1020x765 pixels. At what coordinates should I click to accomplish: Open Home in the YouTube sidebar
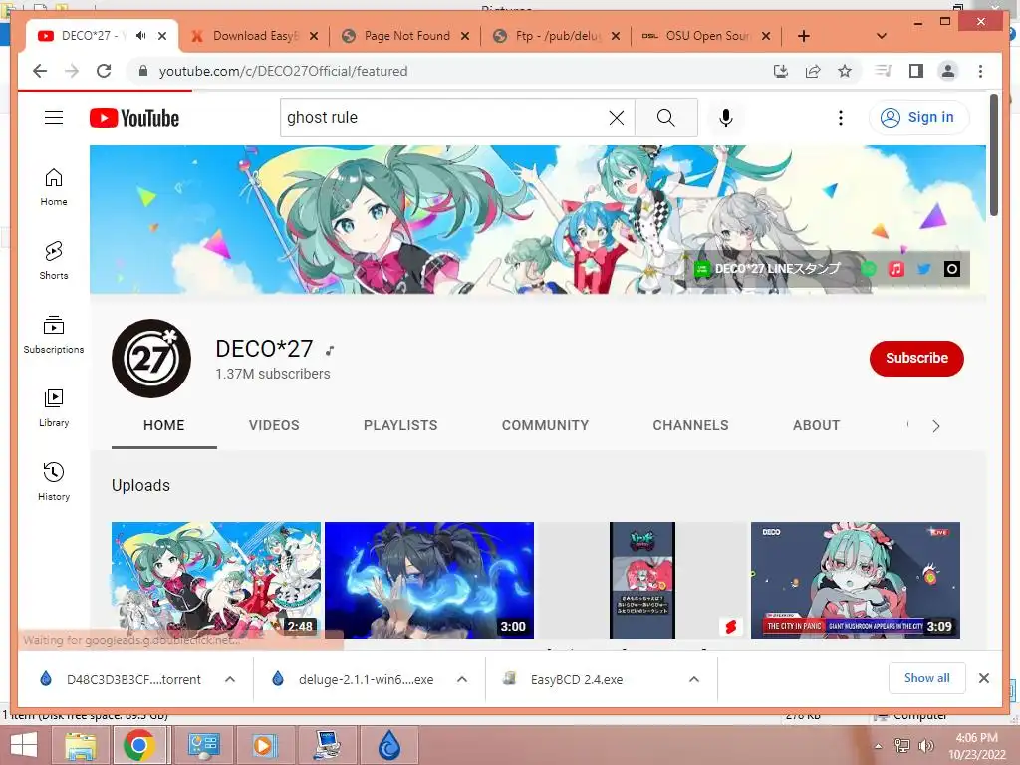tap(54, 187)
